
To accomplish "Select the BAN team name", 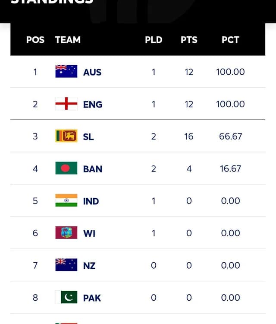I will click(x=93, y=168).
